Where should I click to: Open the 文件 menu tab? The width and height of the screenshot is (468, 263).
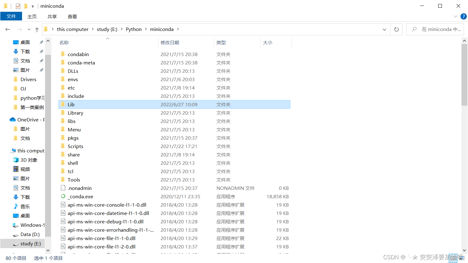11,16
